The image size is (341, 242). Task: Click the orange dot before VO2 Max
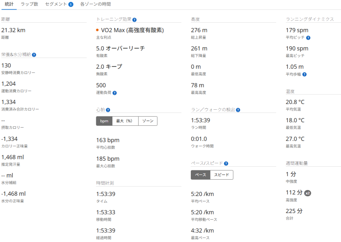[98, 30]
